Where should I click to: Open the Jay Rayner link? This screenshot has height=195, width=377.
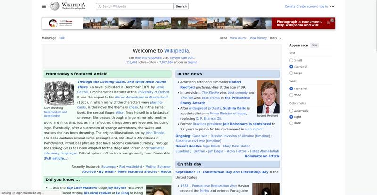pos(117,187)
